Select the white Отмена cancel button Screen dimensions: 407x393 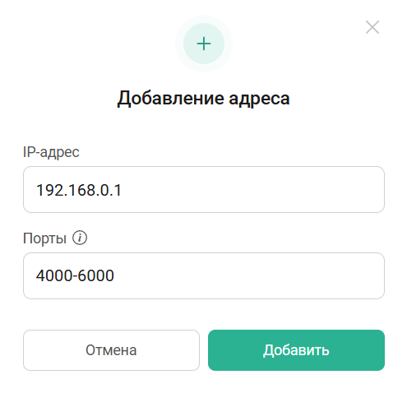point(111,350)
